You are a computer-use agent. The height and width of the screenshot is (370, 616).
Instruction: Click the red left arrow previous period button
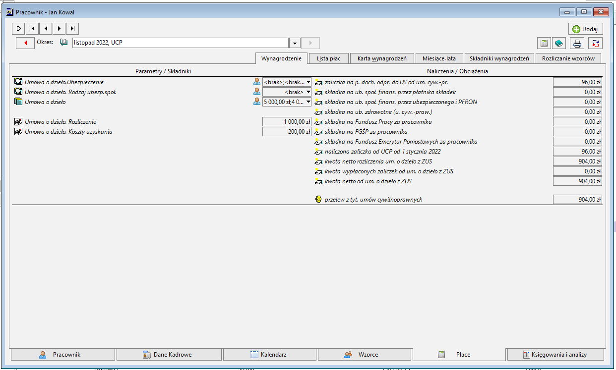25,43
